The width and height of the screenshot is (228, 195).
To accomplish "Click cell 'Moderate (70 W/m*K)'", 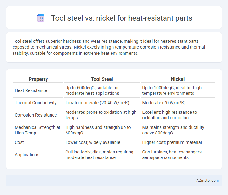I will coord(164,103).
